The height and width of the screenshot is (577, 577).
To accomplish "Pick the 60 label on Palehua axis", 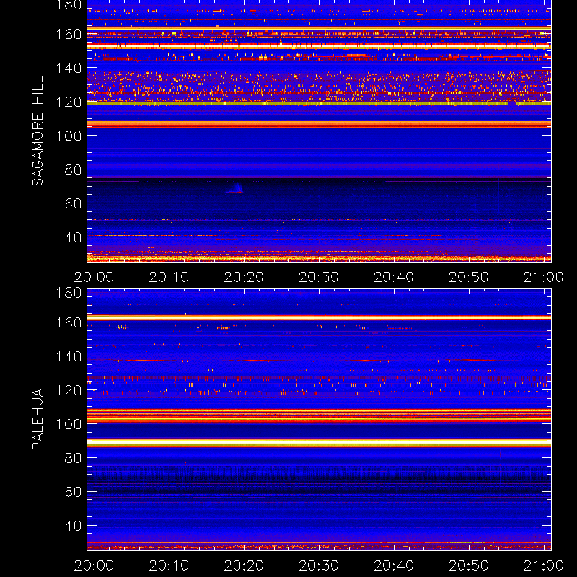I will (73, 492).
